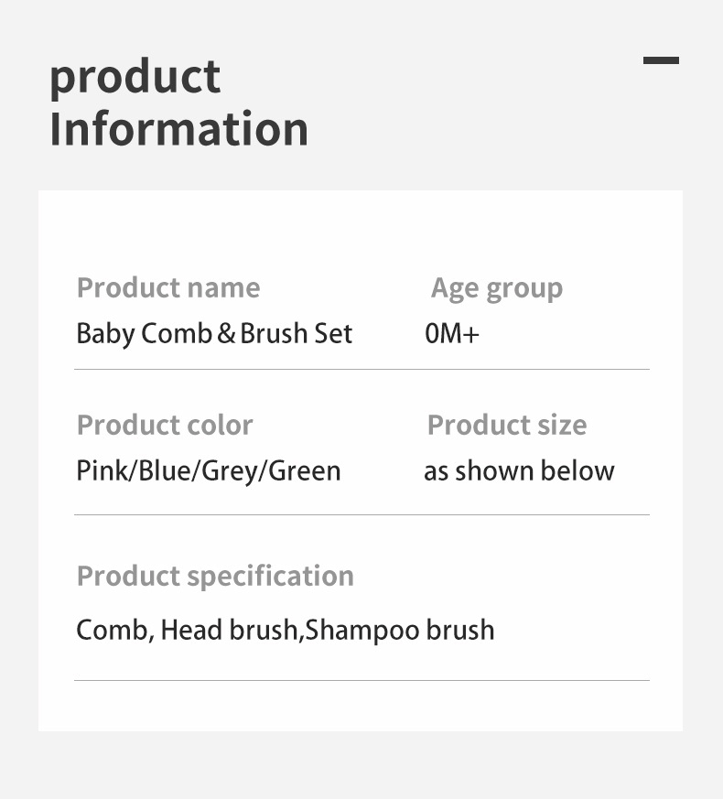Image resolution: width=723 pixels, height=799 pixels.
Task: Click the dash icon at top right
Action: tap(661, 60)
